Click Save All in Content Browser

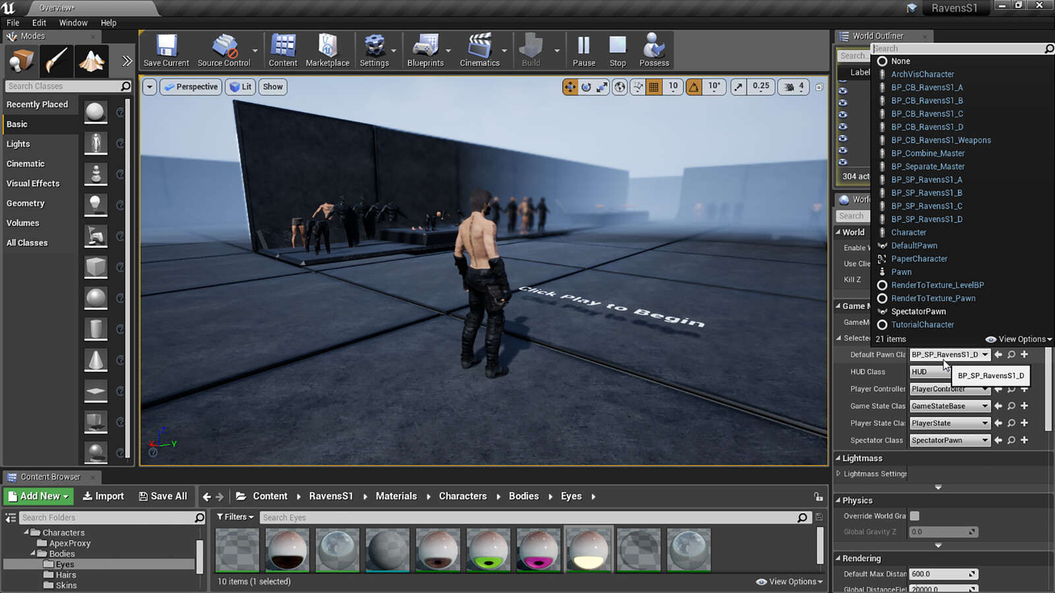pyautogui.click(x=163, y=496)
